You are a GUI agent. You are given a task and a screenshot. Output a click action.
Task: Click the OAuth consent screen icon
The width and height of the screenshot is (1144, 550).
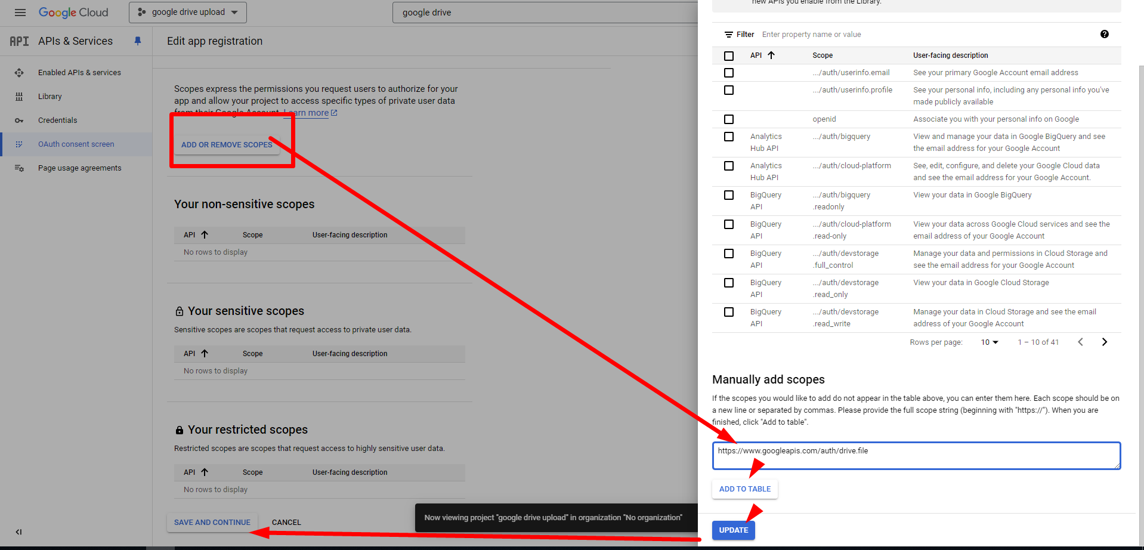19,144
